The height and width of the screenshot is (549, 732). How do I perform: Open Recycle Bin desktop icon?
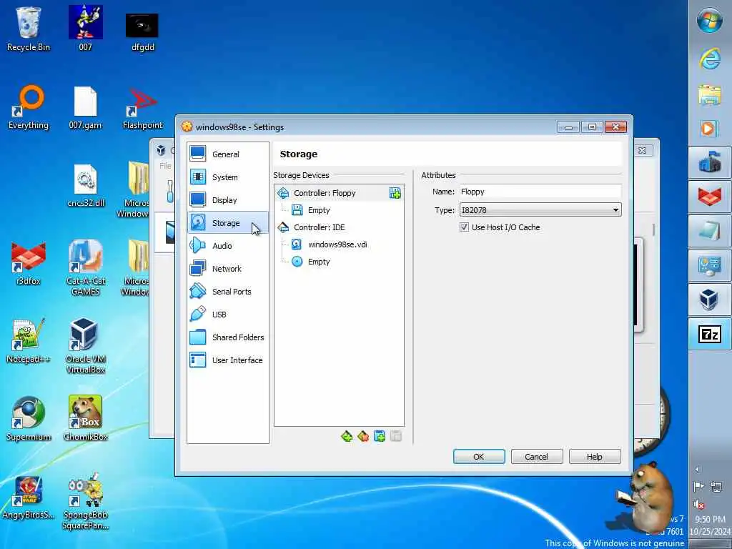(x=28, y=29)
